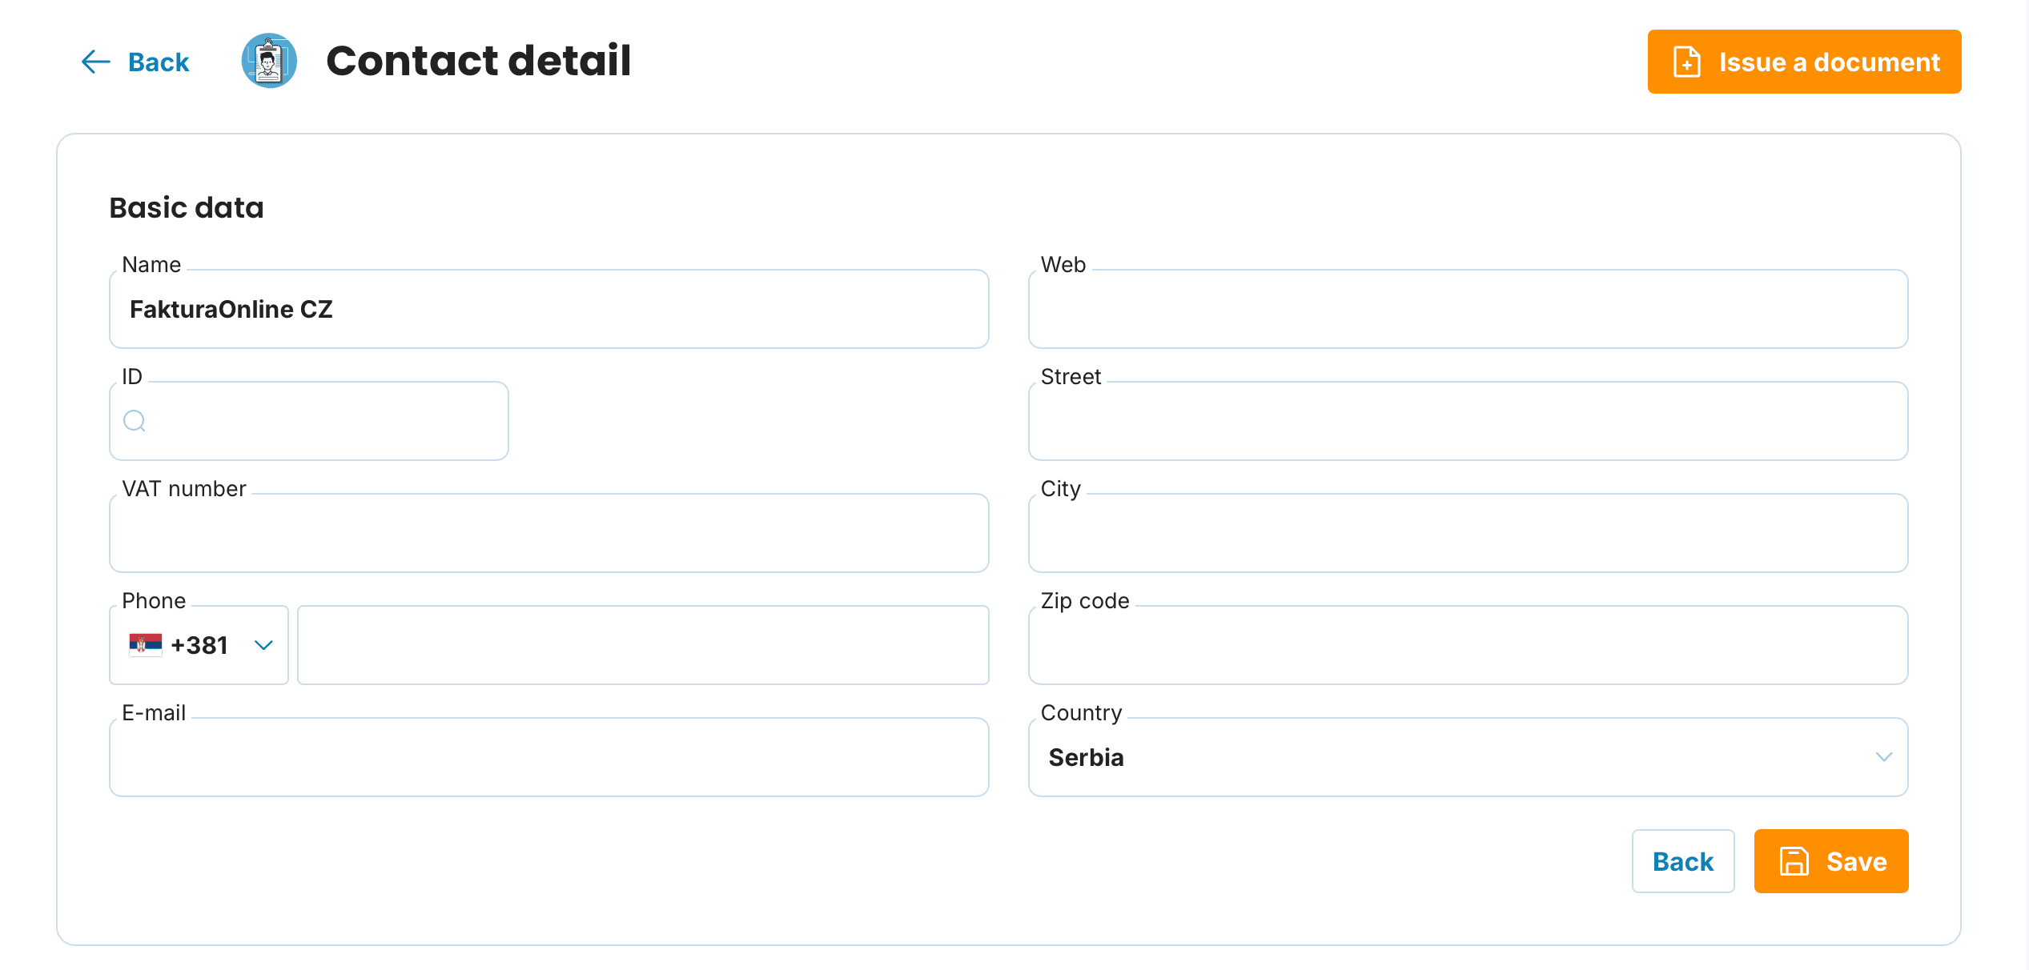Click the phone number input box

643,645
